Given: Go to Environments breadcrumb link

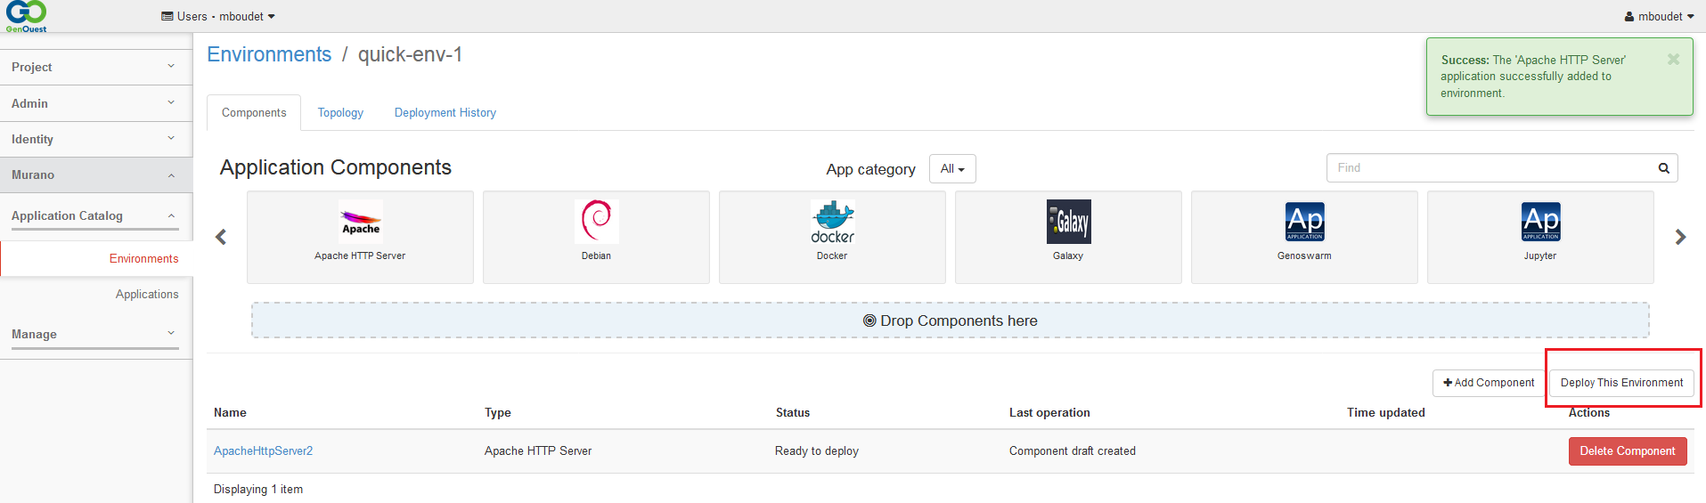Looking at the screenshot, I should coord(269,54).
